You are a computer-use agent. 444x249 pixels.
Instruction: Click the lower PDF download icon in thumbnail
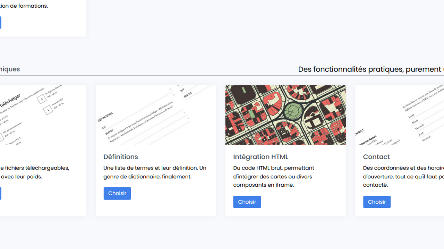point(48,110)
